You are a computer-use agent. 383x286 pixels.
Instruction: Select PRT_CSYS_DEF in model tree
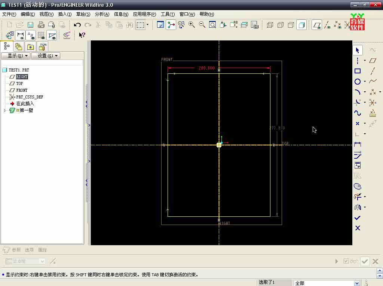click(30, 97)
